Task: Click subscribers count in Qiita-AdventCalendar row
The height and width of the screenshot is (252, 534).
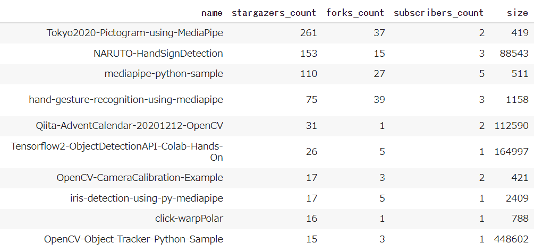Action: (x=481, y=126)
